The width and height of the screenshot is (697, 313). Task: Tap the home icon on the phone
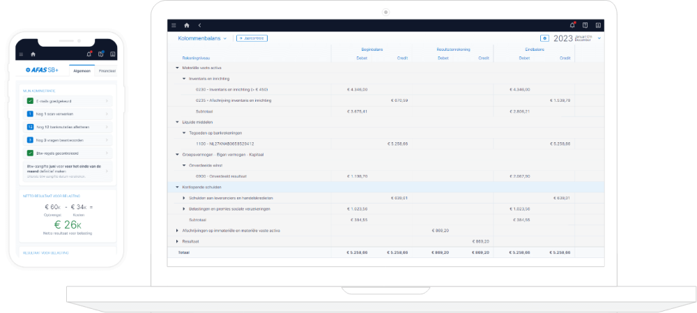tap(33, 54)
